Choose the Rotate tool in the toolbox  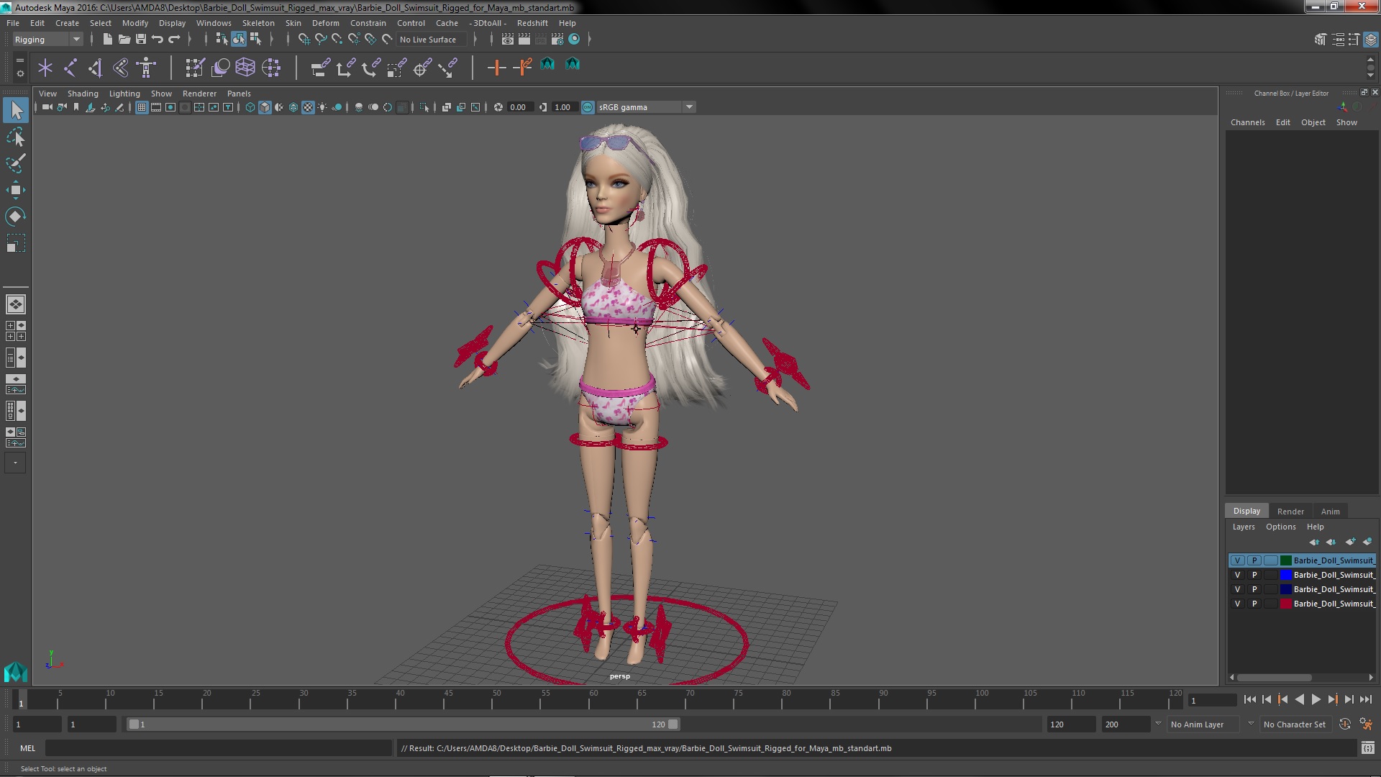point(16,217)
